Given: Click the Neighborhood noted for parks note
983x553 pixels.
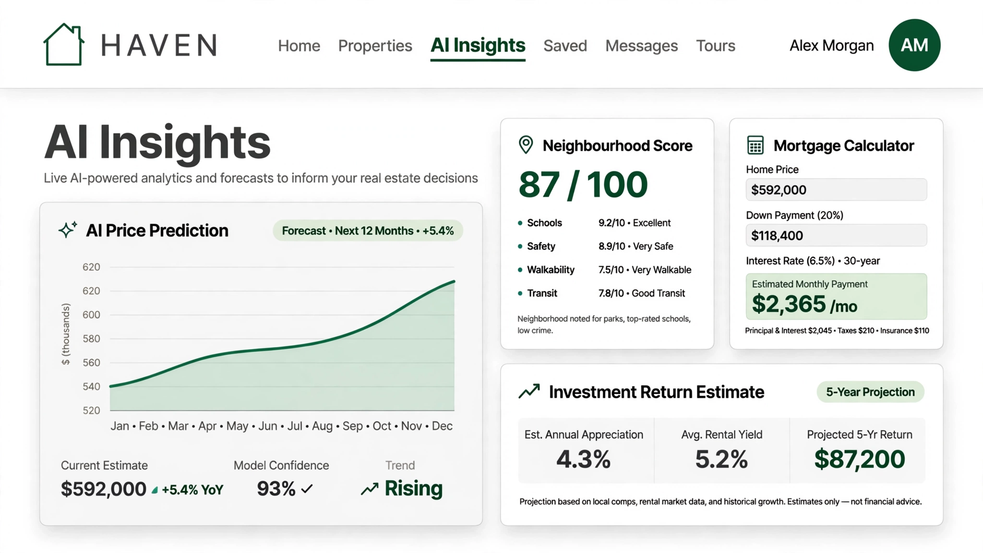Looking at the screenshot, I should (604, 325).
